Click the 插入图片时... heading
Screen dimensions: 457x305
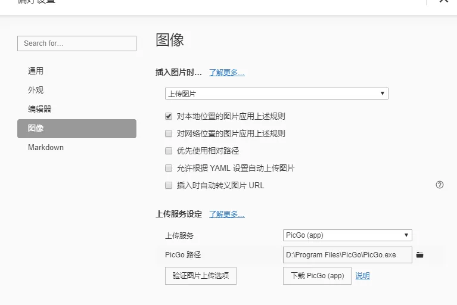click(x=179, y=72)
